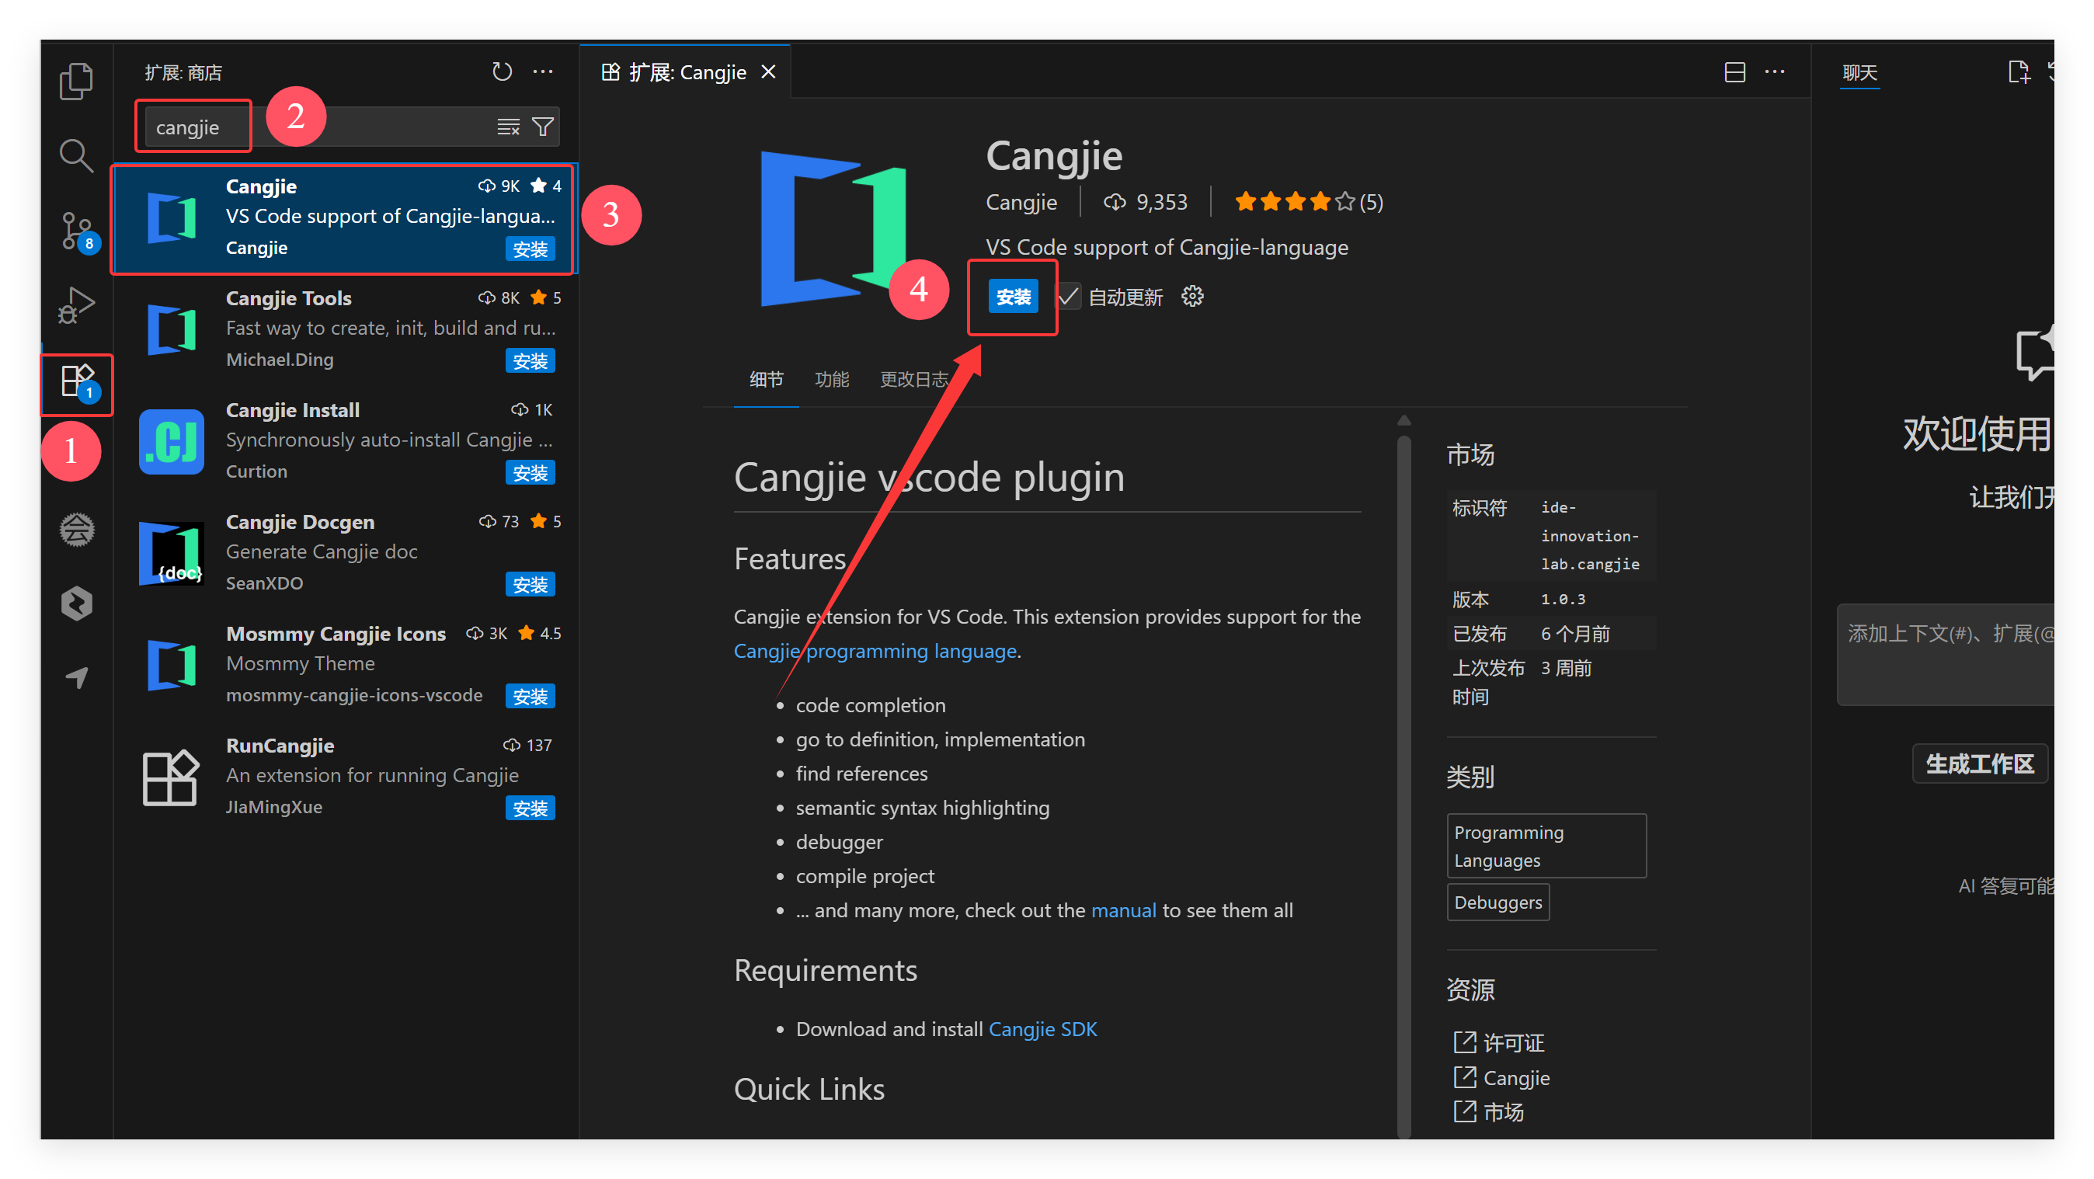The image size is (2094, 1179).
Task: Open the Source Control view in the activity bar
Action: (x=76, y=231)
